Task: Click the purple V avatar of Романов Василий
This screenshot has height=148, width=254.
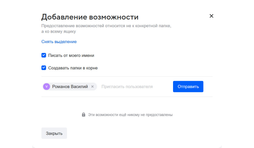Action: coord(46,87)
